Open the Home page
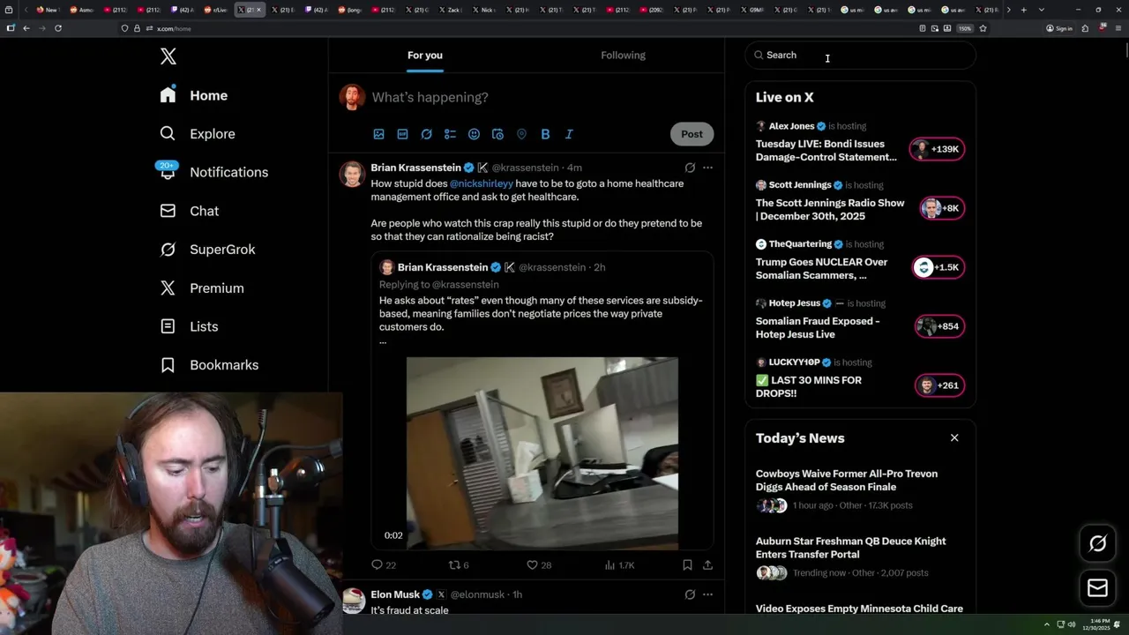 coord(194,95)
